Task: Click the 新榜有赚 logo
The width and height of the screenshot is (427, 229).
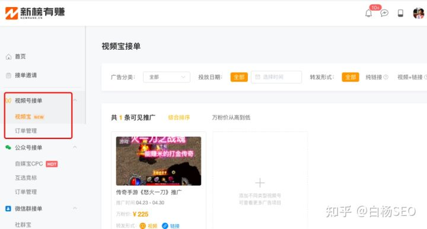Action: pos(35,13)
